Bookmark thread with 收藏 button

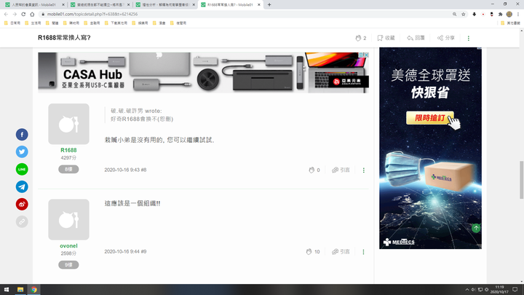click(x=386, y=38)
